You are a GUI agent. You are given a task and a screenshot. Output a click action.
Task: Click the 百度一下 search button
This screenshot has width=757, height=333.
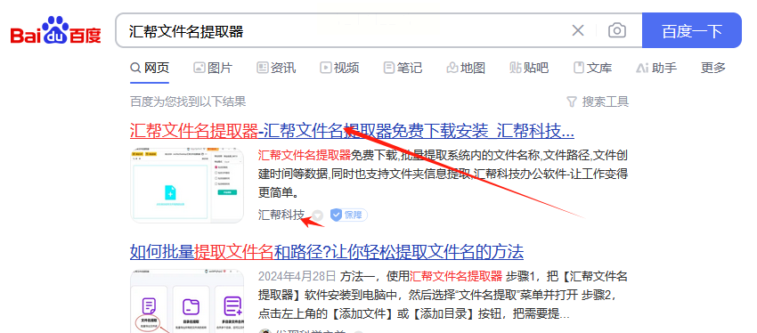point(691,30)
